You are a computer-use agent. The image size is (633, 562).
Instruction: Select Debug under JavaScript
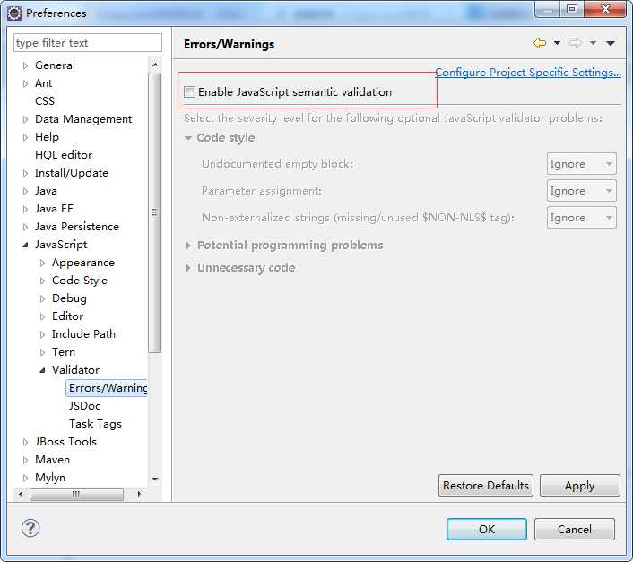click(69, 298)
